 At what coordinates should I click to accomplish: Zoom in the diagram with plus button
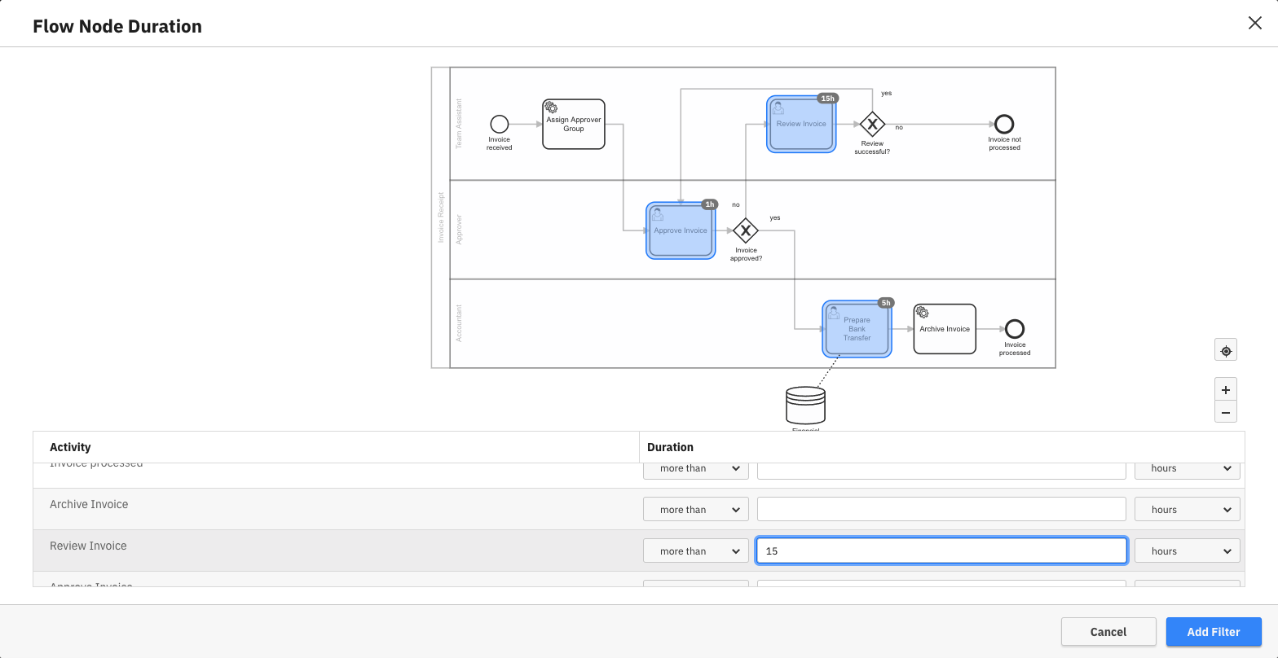pyautogui.click(x=1225, y=389)
